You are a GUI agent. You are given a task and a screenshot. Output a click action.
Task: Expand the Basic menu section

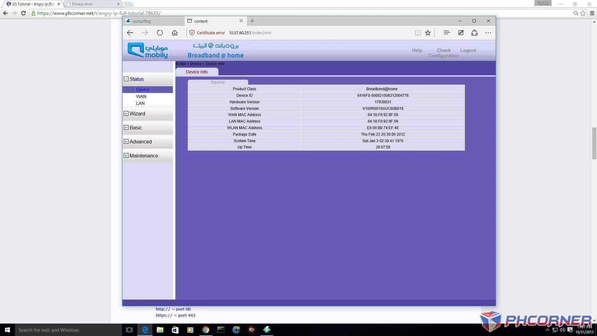[x=126, y=128]
